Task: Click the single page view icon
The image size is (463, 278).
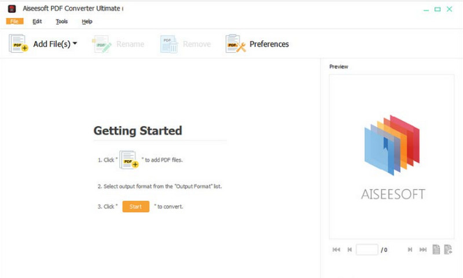Action: (436, 250)
